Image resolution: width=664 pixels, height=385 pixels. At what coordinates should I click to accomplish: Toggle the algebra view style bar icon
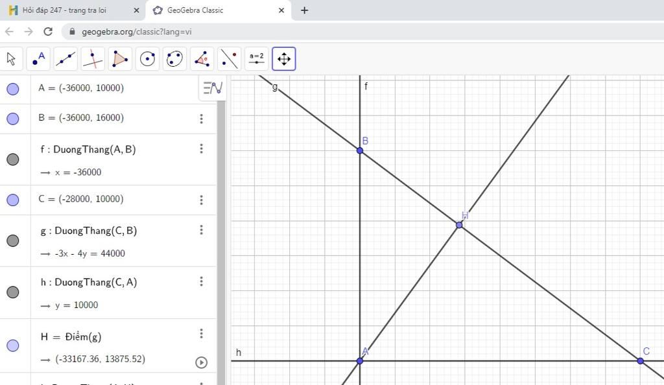tap(213, 88)
